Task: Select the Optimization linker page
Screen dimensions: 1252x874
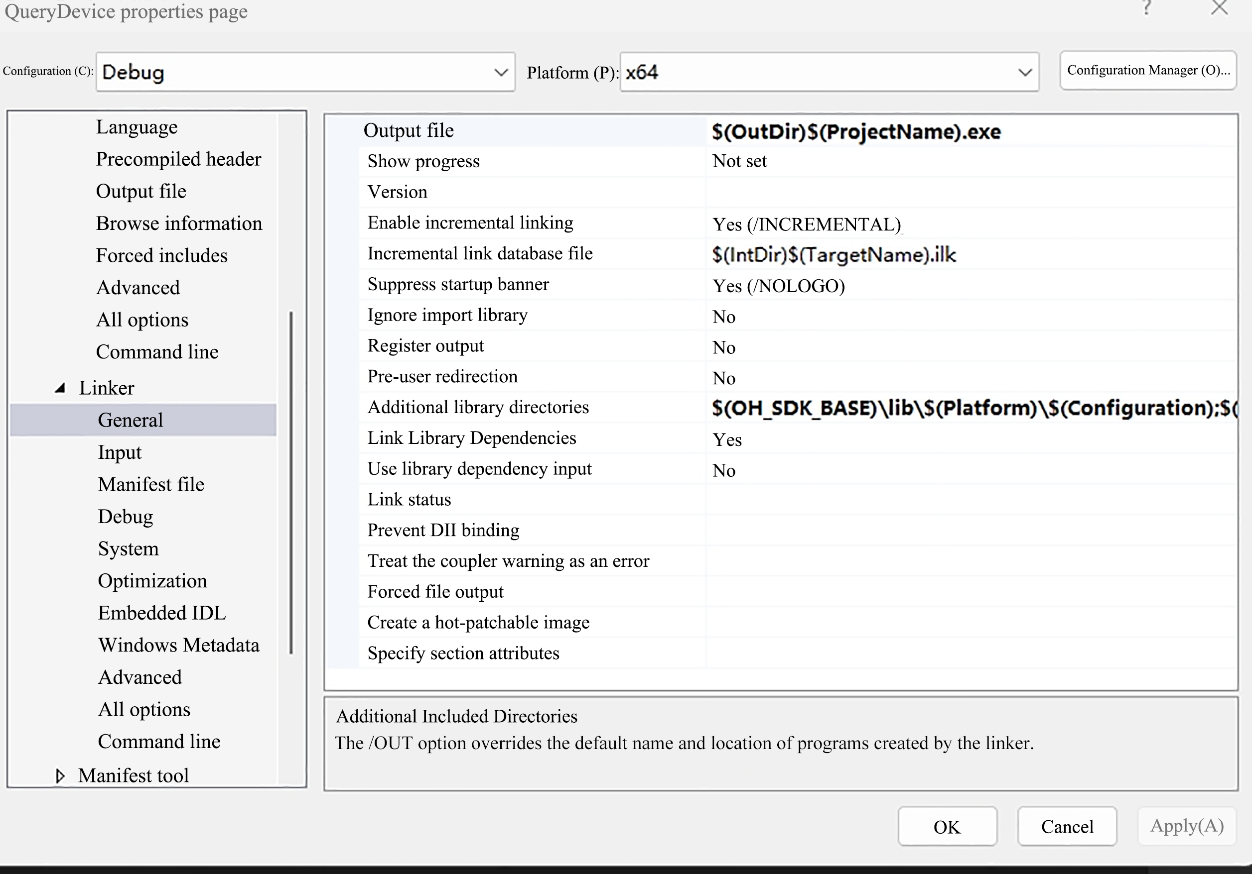Action: coord(152,581)
